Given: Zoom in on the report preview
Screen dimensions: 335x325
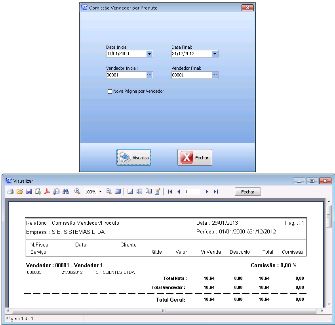Looking at the screenshot, I should coord(77,192).
